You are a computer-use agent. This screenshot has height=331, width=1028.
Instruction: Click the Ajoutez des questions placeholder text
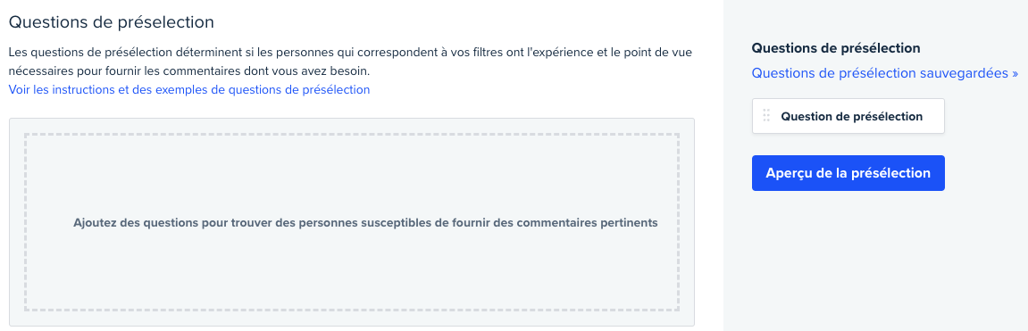point(365,222)
